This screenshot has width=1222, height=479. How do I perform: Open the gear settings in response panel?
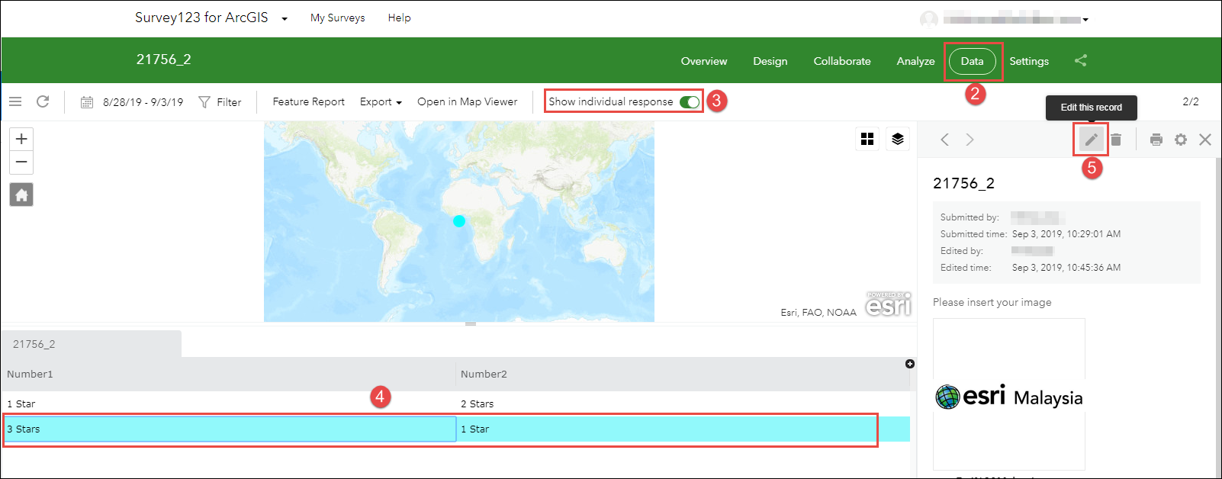coord(1181,140)
